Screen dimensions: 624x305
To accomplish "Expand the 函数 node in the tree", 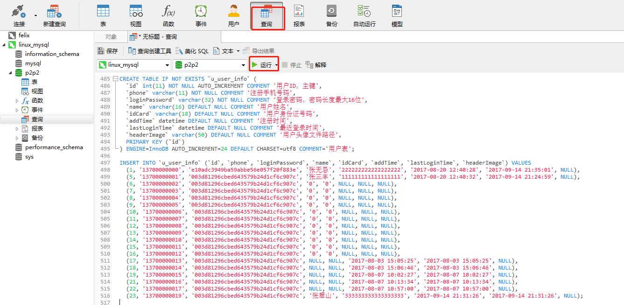I will point(17,101).
